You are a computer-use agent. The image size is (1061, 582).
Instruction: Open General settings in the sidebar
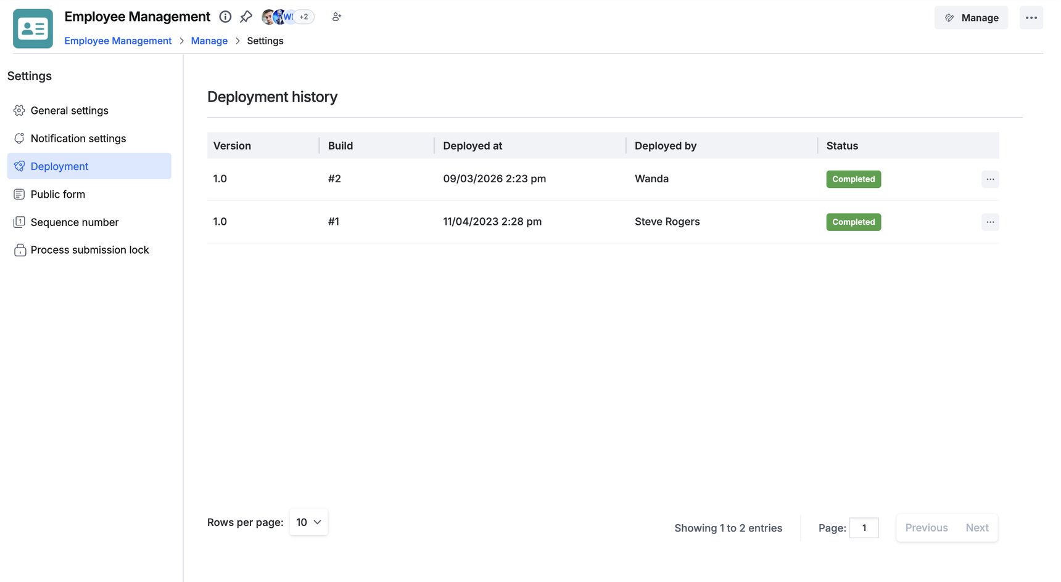(x=69, y=111)
